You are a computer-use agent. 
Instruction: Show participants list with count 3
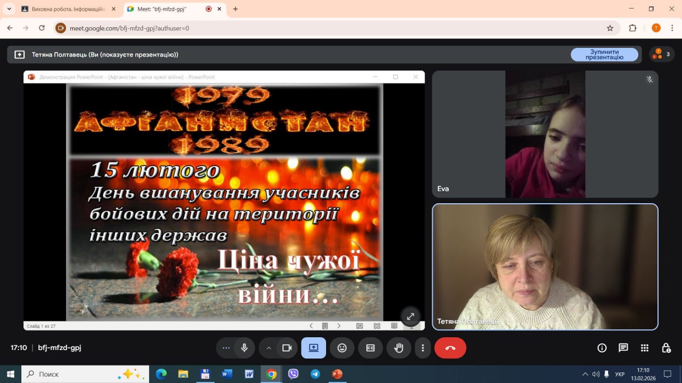tap(662, 54)
